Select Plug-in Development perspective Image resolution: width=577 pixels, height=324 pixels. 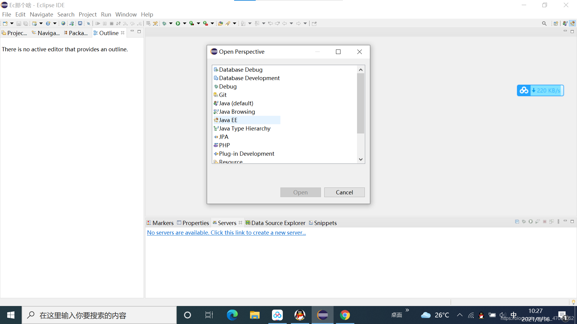point(244,154)
